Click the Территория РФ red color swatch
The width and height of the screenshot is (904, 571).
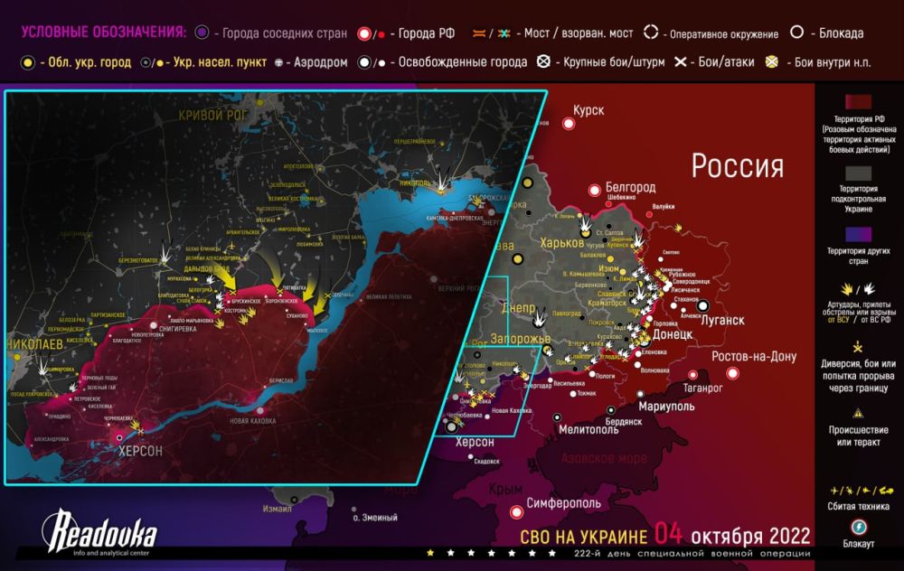[858, 101]
